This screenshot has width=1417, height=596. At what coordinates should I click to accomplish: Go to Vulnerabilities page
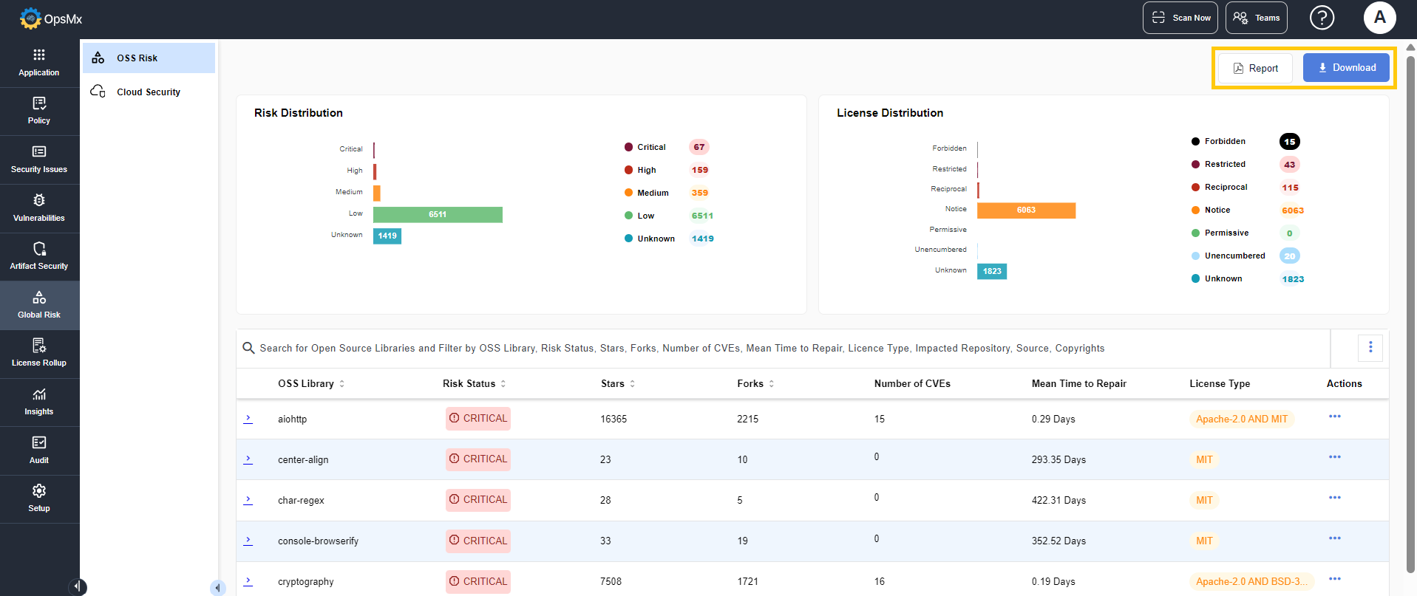coord(39,208)
